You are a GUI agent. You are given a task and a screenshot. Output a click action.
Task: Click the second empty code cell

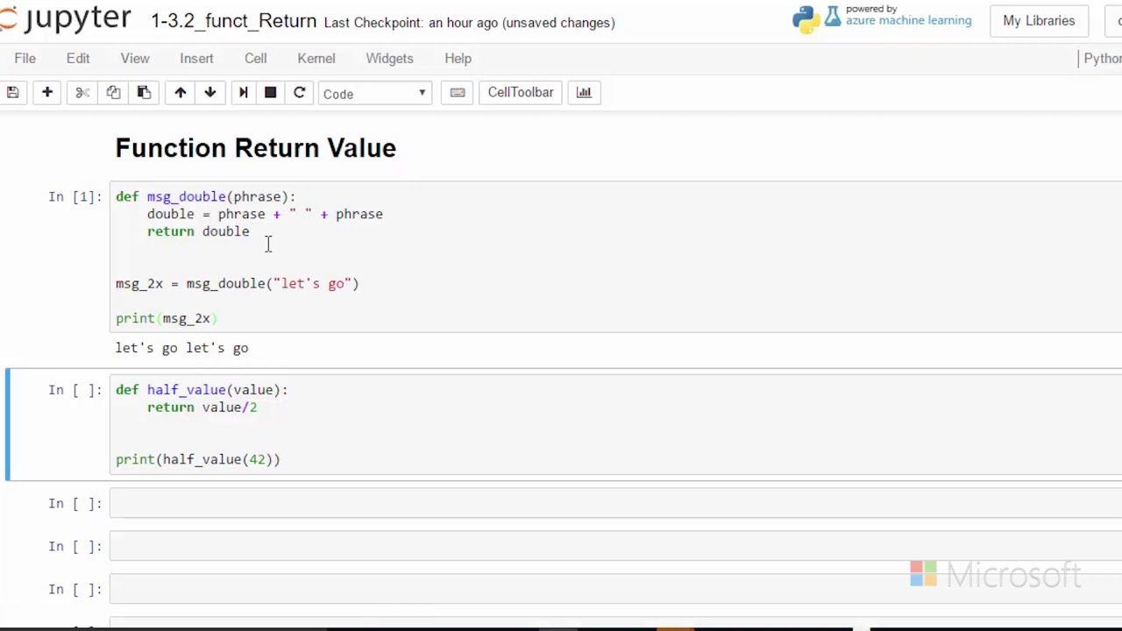click(615, 546)
